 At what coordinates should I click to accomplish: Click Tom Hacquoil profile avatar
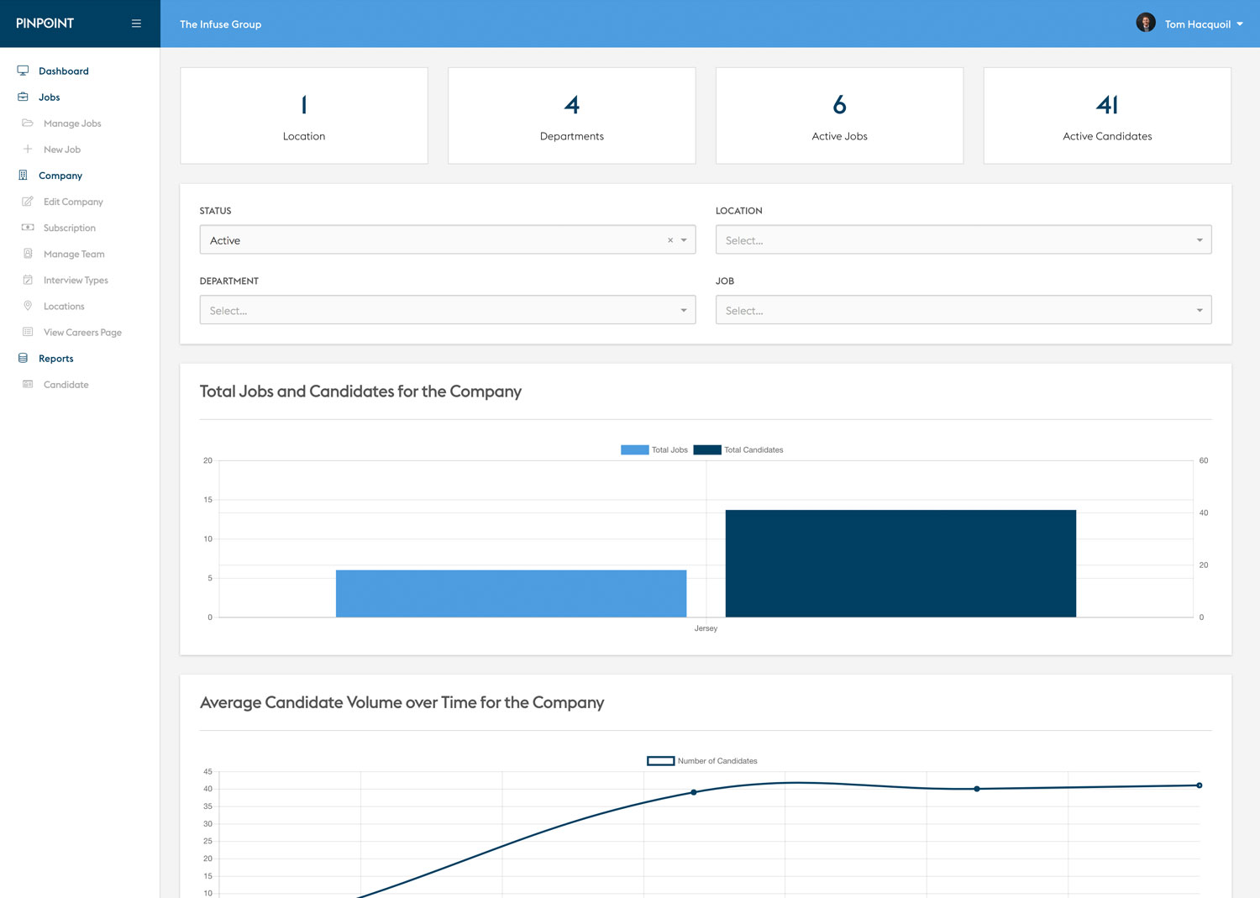pyautogui.click(x=1146, y=23)
